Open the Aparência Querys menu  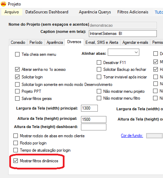pyautogui.click(x=95, y=12)
